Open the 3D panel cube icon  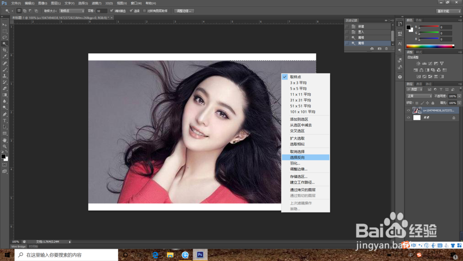pyautogui.click(x=400, y=77)
